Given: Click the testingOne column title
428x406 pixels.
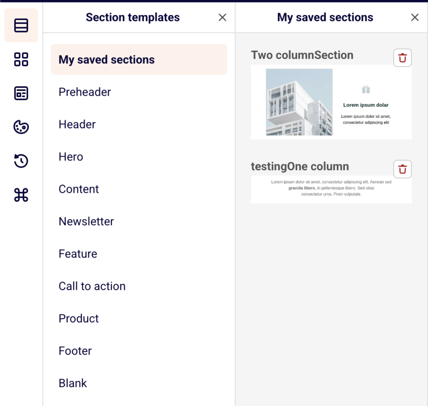Looking at the screenshot, I should click(x=300, y=166).
